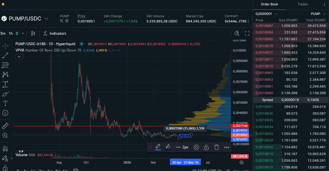The image size is (329, 171).
Task: Select the 5m timeframe
Action: (3, 33)
